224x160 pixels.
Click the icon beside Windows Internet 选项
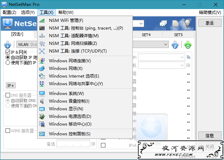coord(42,76)
